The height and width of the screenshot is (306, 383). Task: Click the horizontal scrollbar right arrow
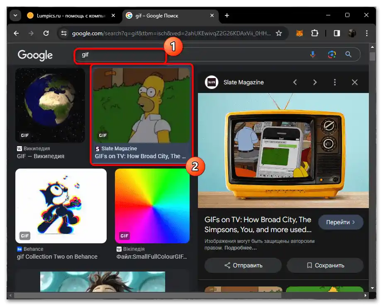point(366,295)
